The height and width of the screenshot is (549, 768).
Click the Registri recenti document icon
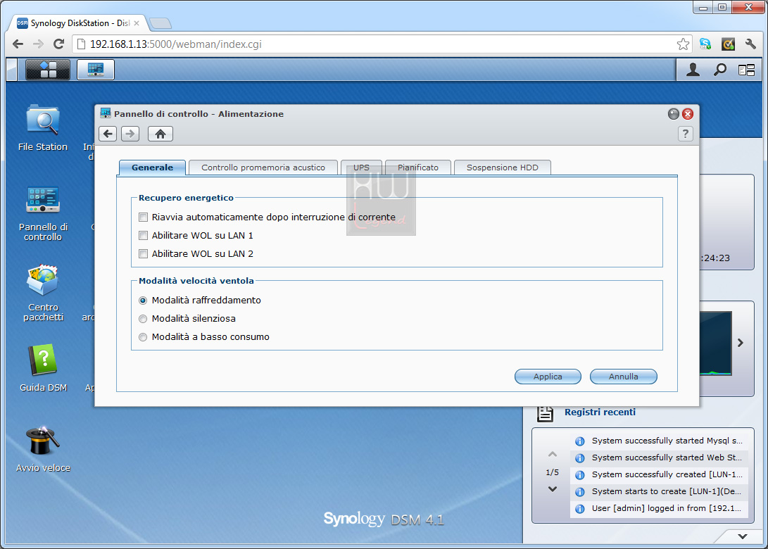tap(545, 413)
